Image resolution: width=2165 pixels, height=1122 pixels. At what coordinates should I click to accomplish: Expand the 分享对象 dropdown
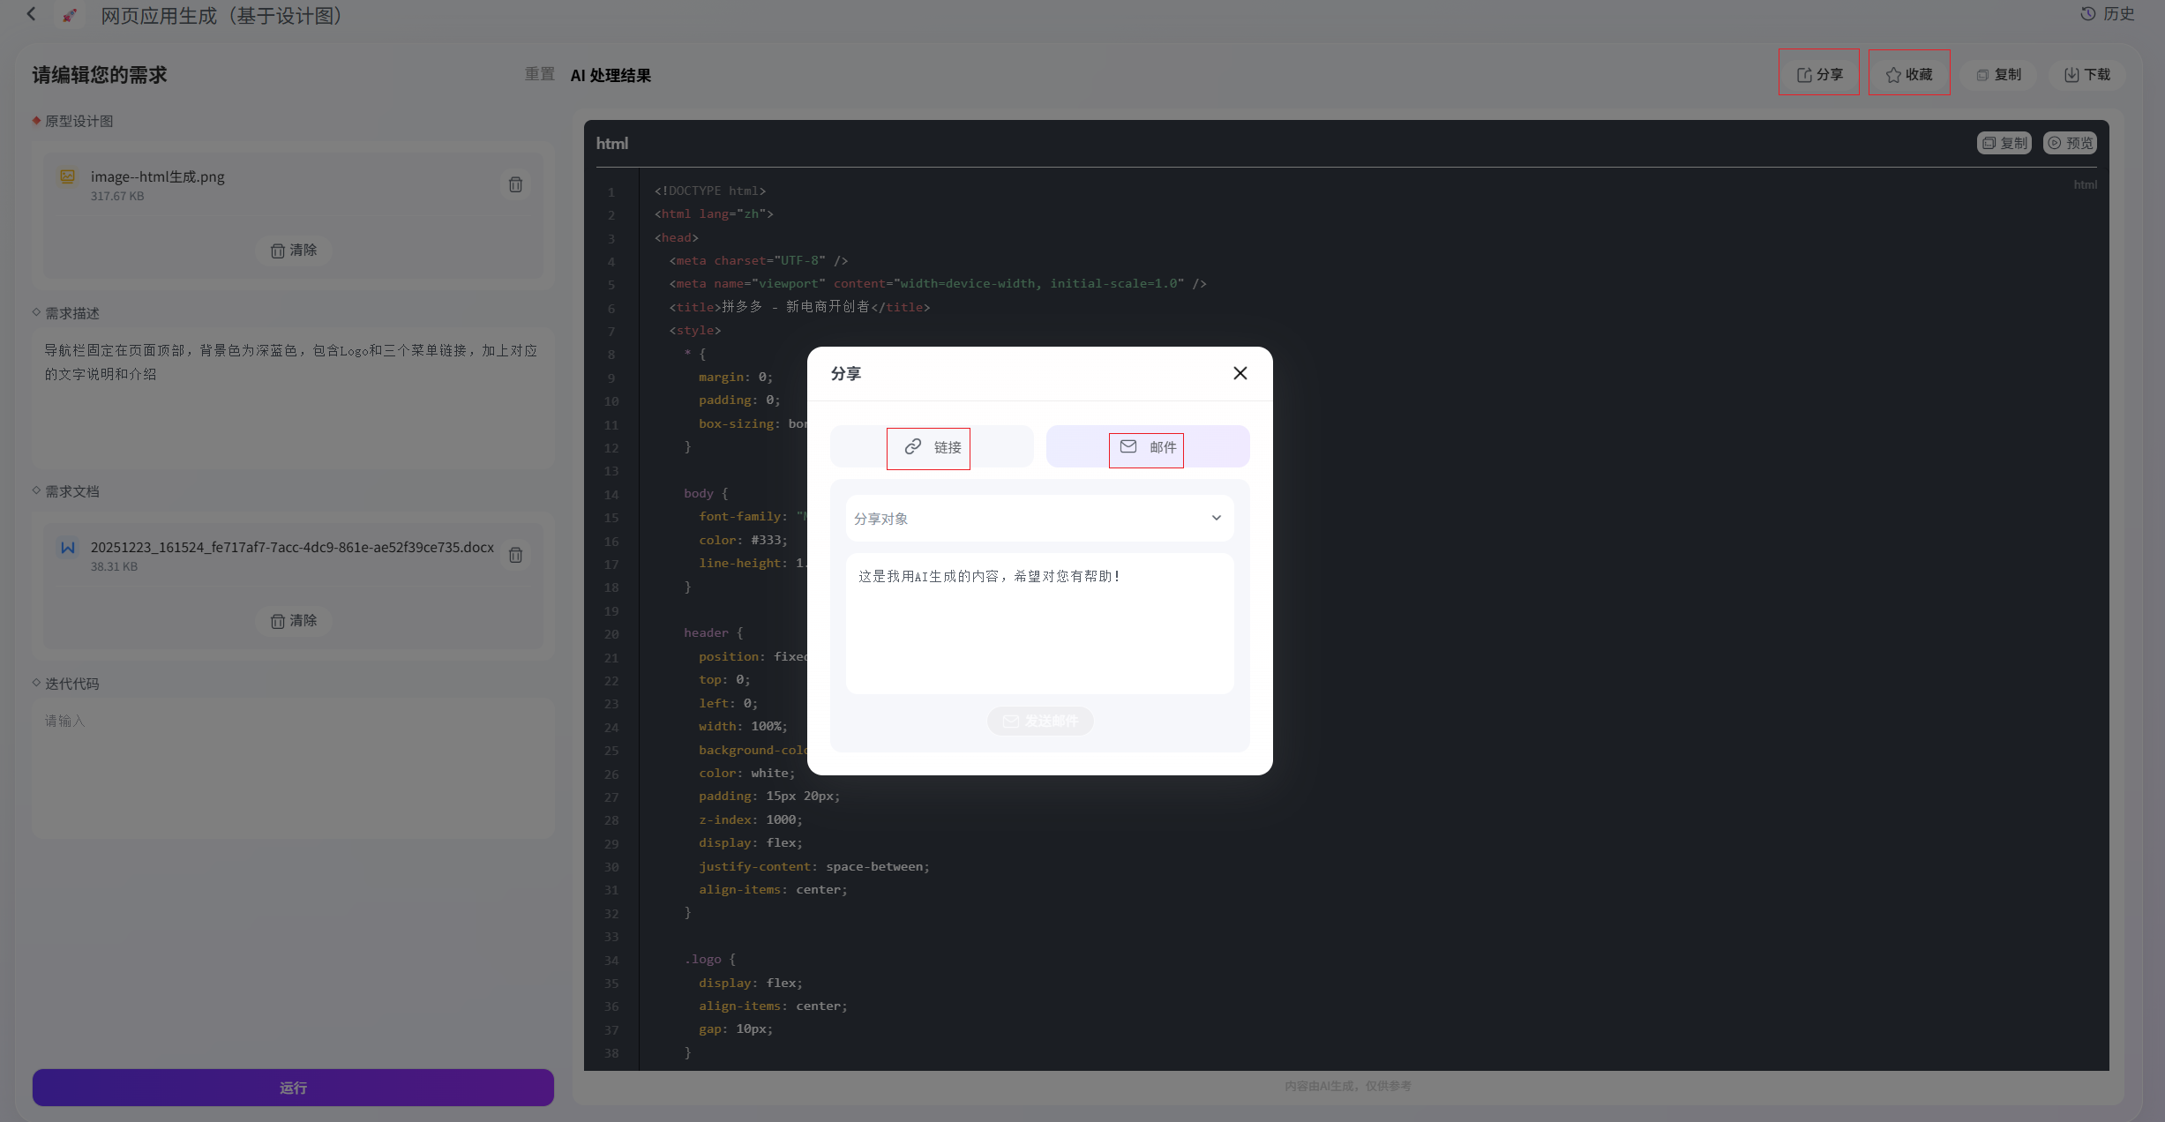(1039, 519)
